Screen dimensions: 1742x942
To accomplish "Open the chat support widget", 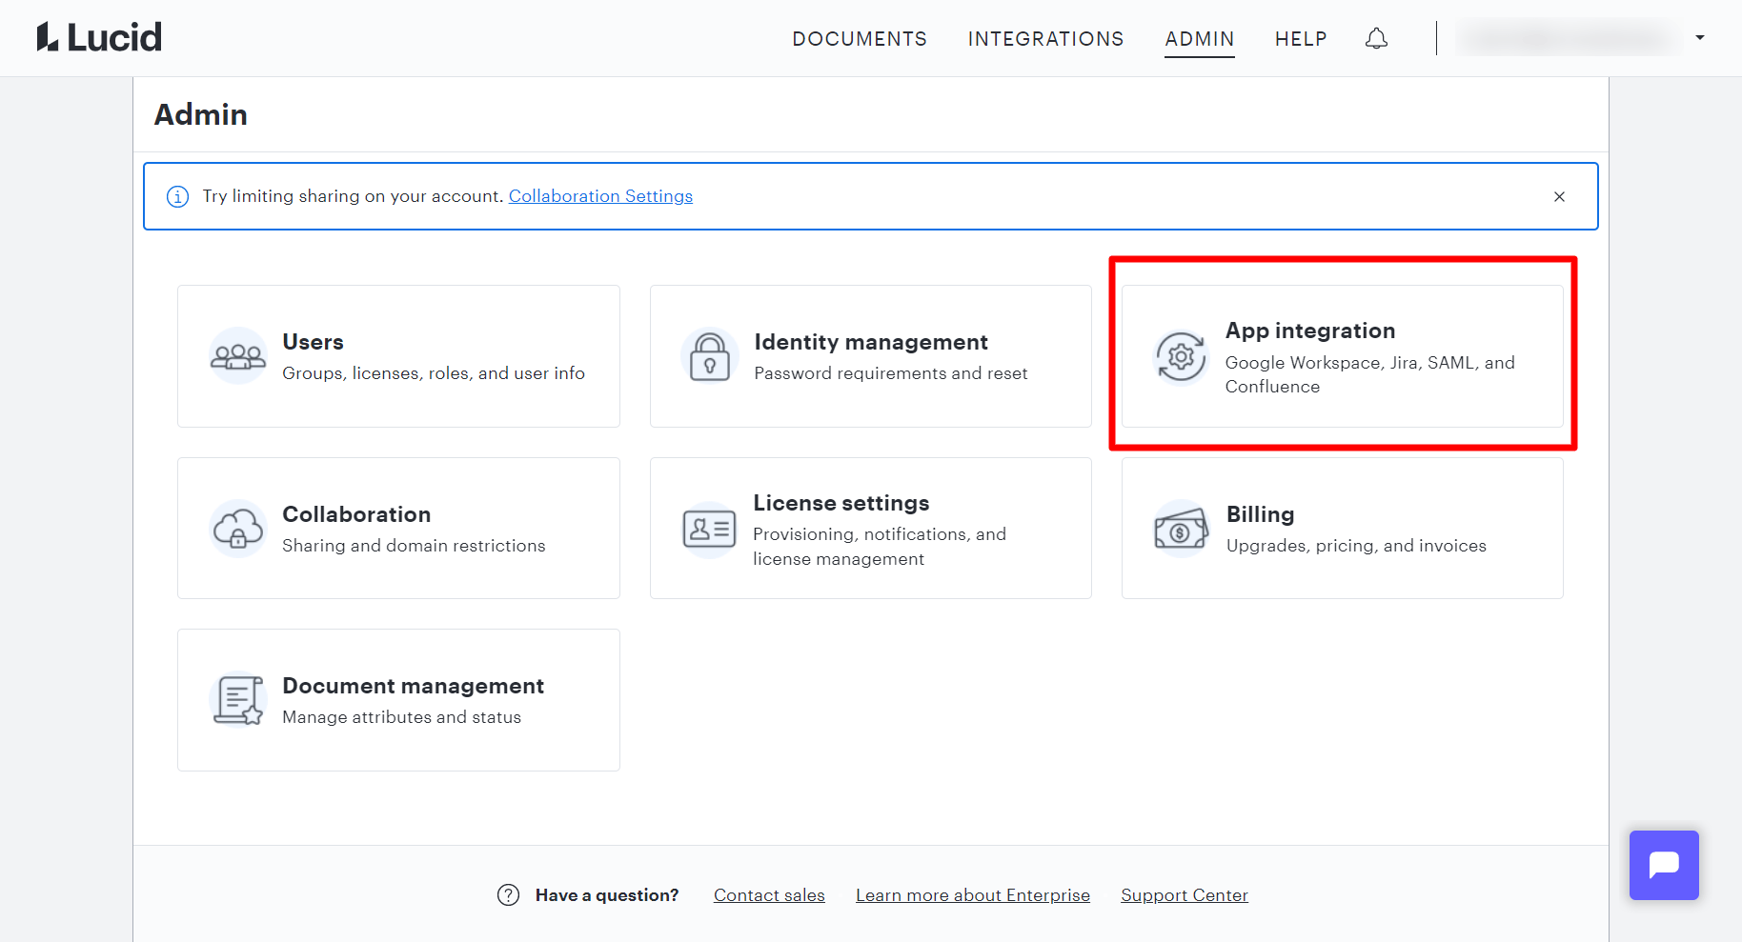I will 1664,865.
